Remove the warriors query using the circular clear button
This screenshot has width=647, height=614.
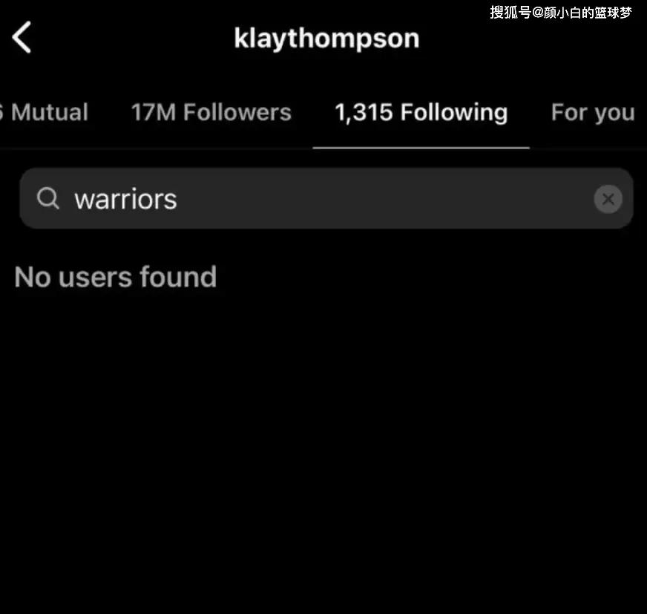click(x=608, y=199)
